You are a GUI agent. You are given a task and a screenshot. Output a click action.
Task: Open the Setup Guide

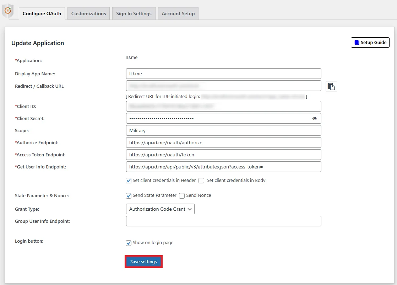point(370,43)
